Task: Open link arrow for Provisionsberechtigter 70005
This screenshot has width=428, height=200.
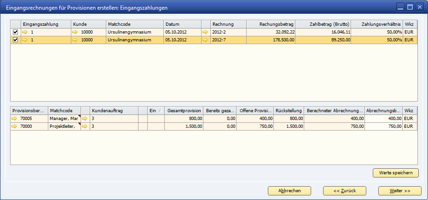Action: [x=15, y=119]
